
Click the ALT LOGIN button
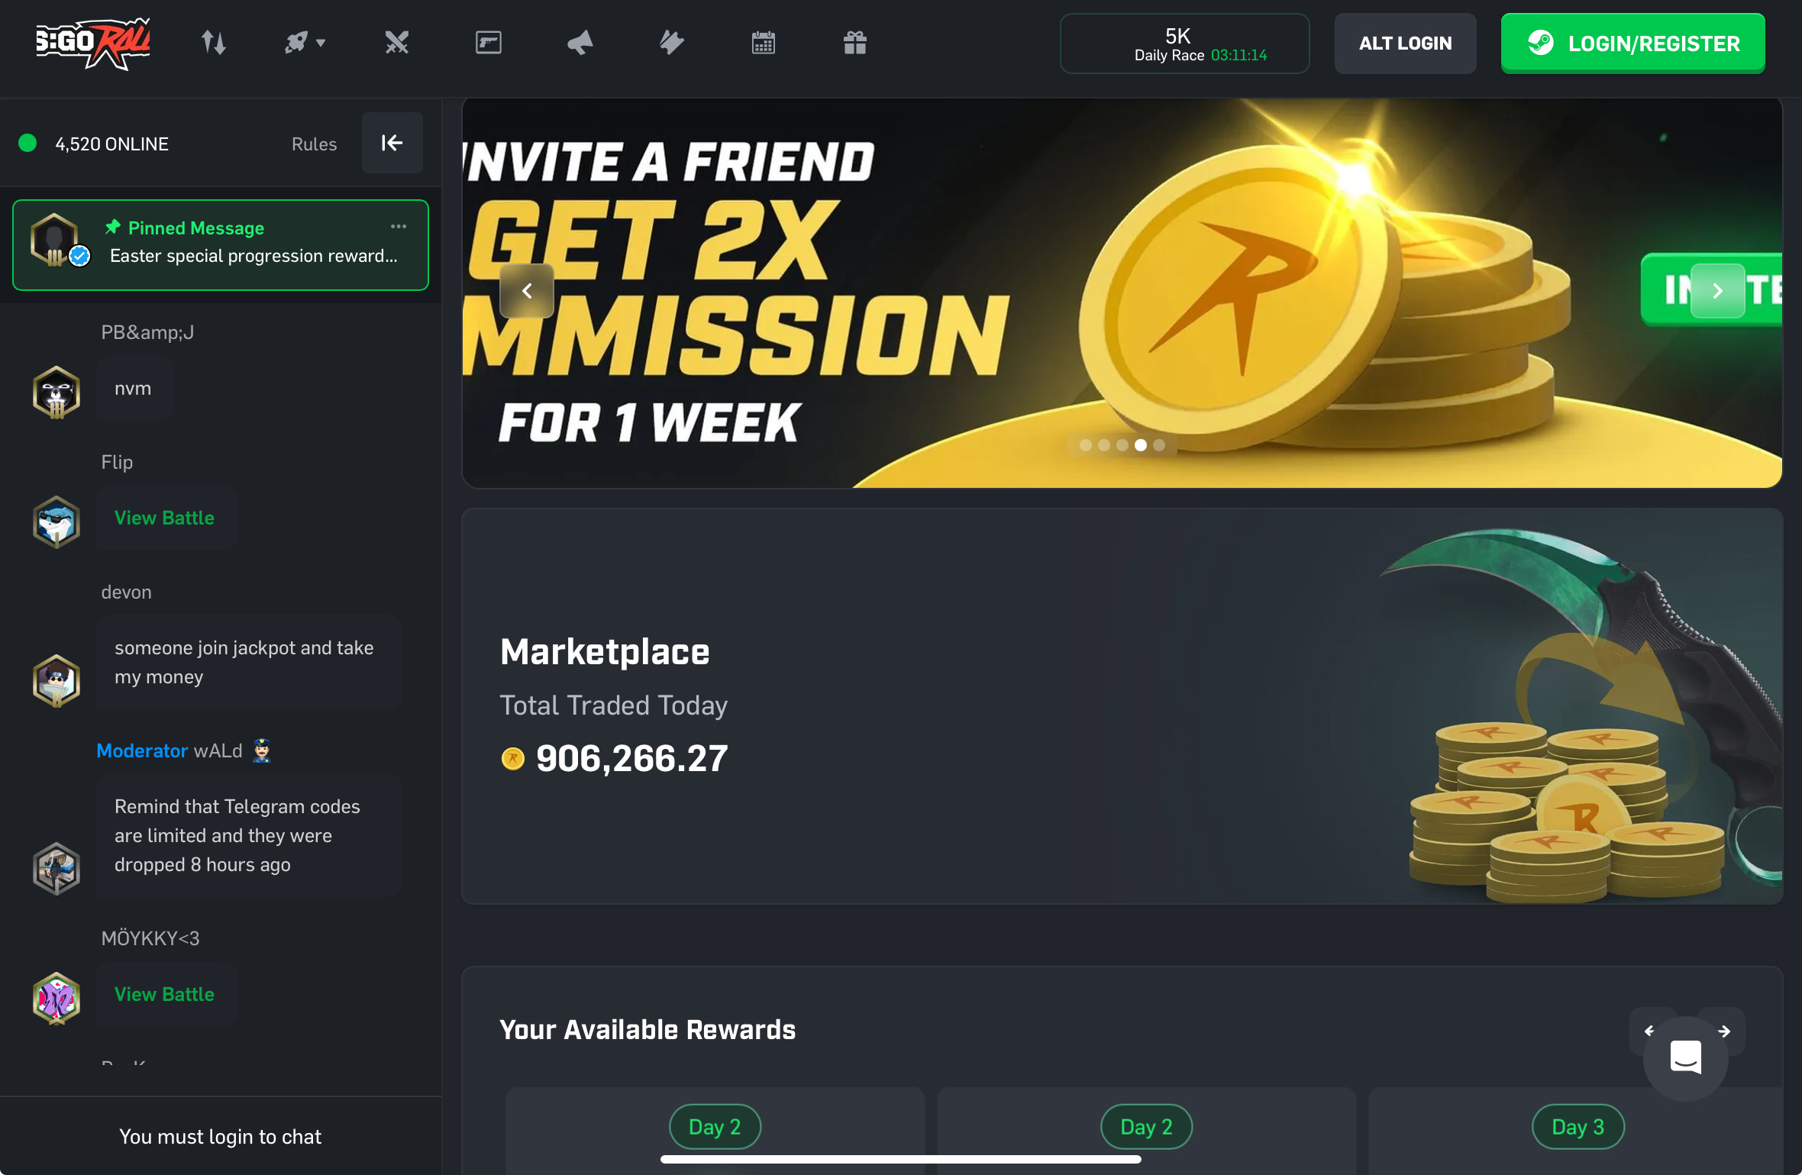[1406, 44]
